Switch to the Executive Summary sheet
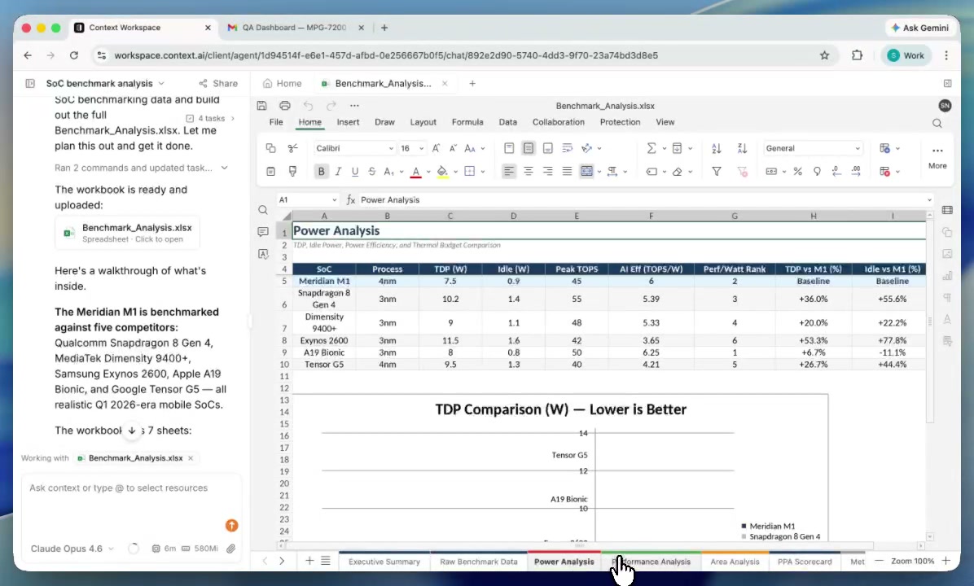974x586 pixels. (x=384, y=562)
